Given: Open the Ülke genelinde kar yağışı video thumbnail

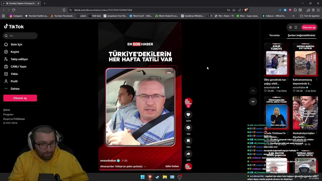Looking at the screenshot, I should pyautogui.click(x=276, y=60).
